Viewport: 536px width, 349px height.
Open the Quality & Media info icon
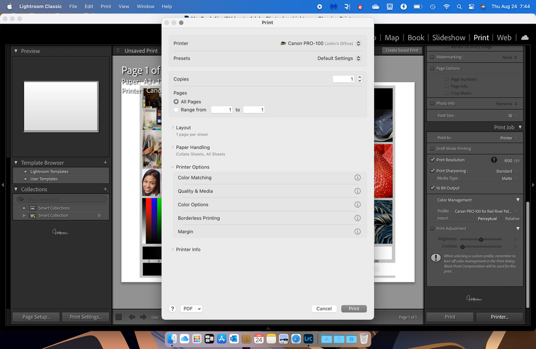click(357, 191)
